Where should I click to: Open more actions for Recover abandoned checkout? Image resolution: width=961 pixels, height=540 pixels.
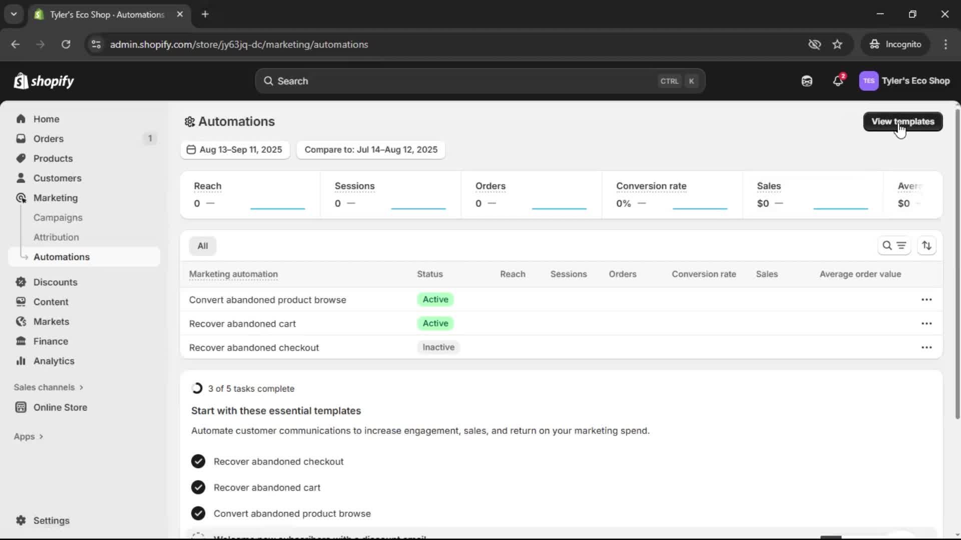(926, 347)
